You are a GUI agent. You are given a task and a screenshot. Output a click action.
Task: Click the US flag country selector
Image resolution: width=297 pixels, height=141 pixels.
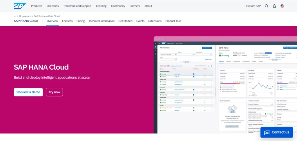282,6
